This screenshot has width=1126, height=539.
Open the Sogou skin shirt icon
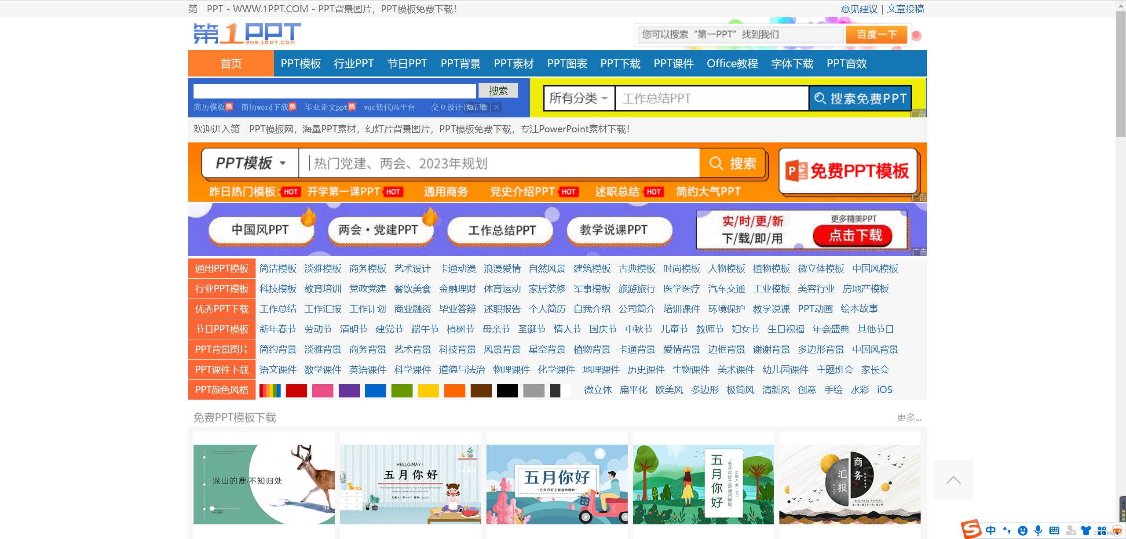coord(1086,530)
